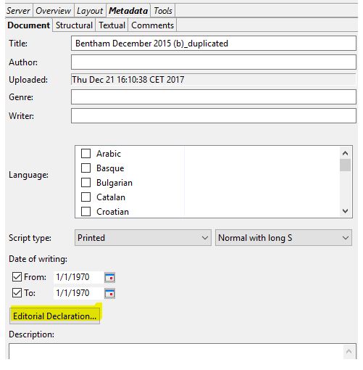This screenshot has width=363, height=370.
Task: Open the Structural metadata tab
Action: coord(74,25)
